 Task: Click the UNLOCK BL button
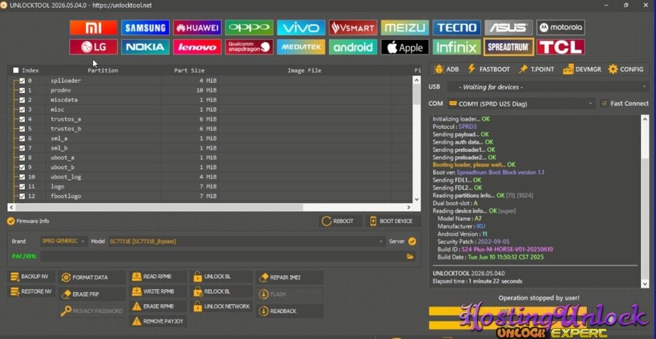[x=222, y=277]
